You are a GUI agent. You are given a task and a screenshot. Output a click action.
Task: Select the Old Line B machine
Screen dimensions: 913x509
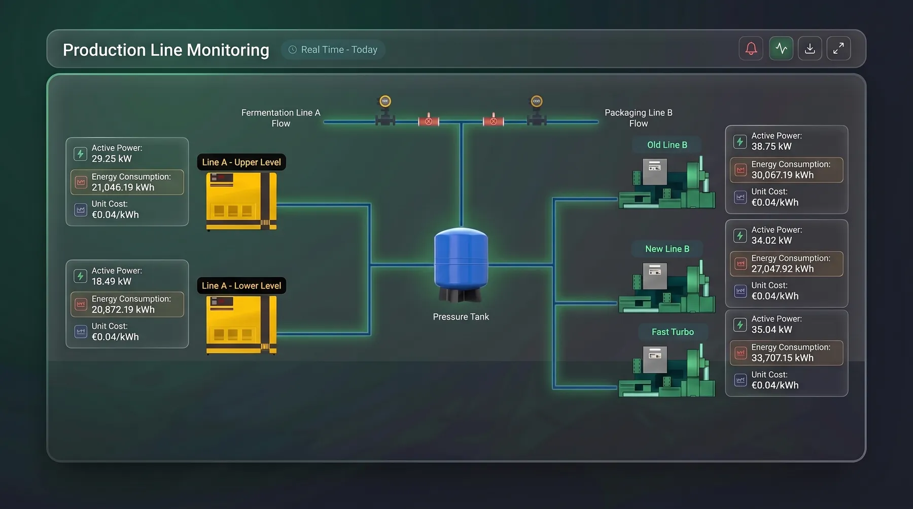coord(666,182)
